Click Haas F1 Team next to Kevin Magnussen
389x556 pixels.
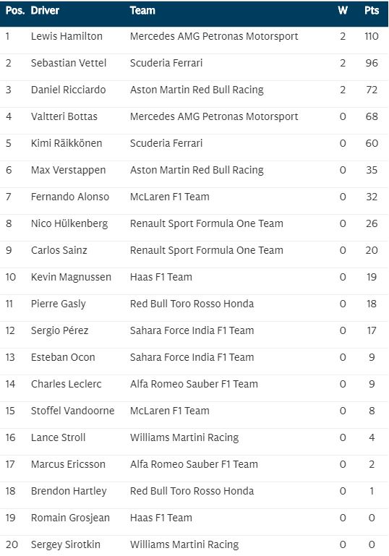coord(161,277)
